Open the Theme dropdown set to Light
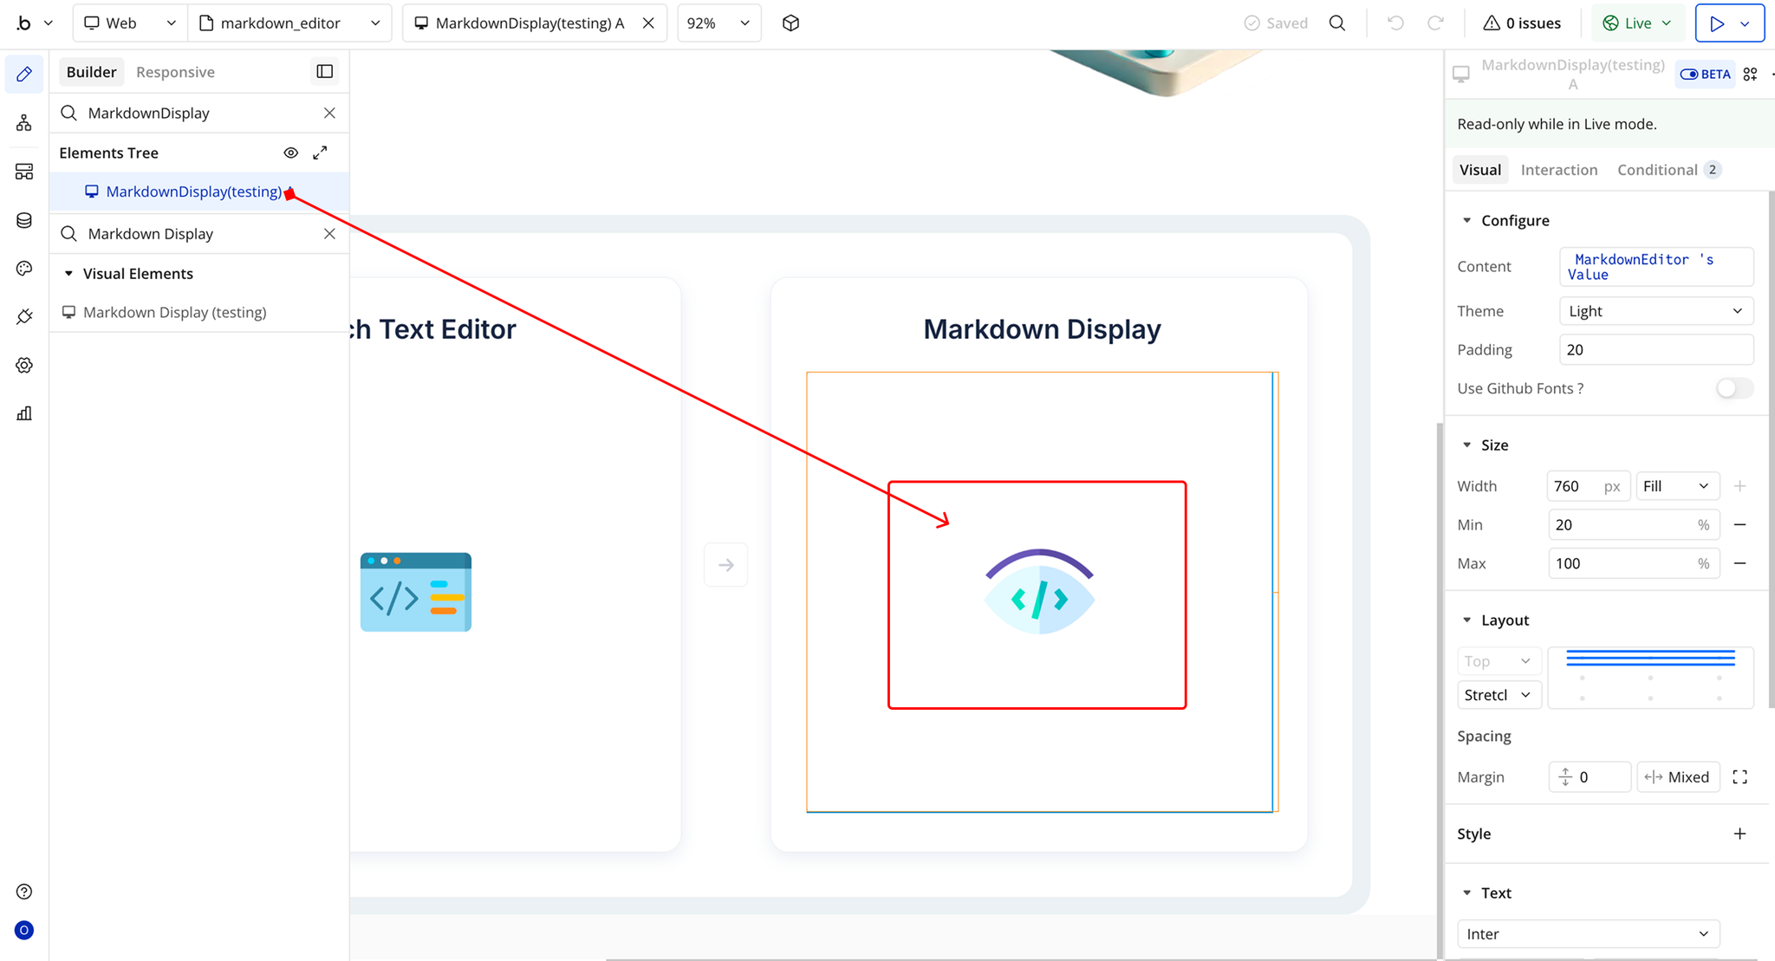This screenshot has width=1775, height=961. [1655, 311]
